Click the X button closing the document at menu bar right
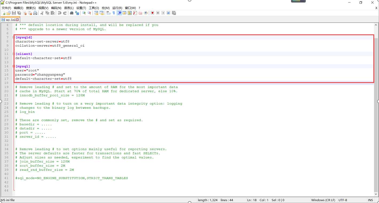379x203 pixels. coord(376,8)
